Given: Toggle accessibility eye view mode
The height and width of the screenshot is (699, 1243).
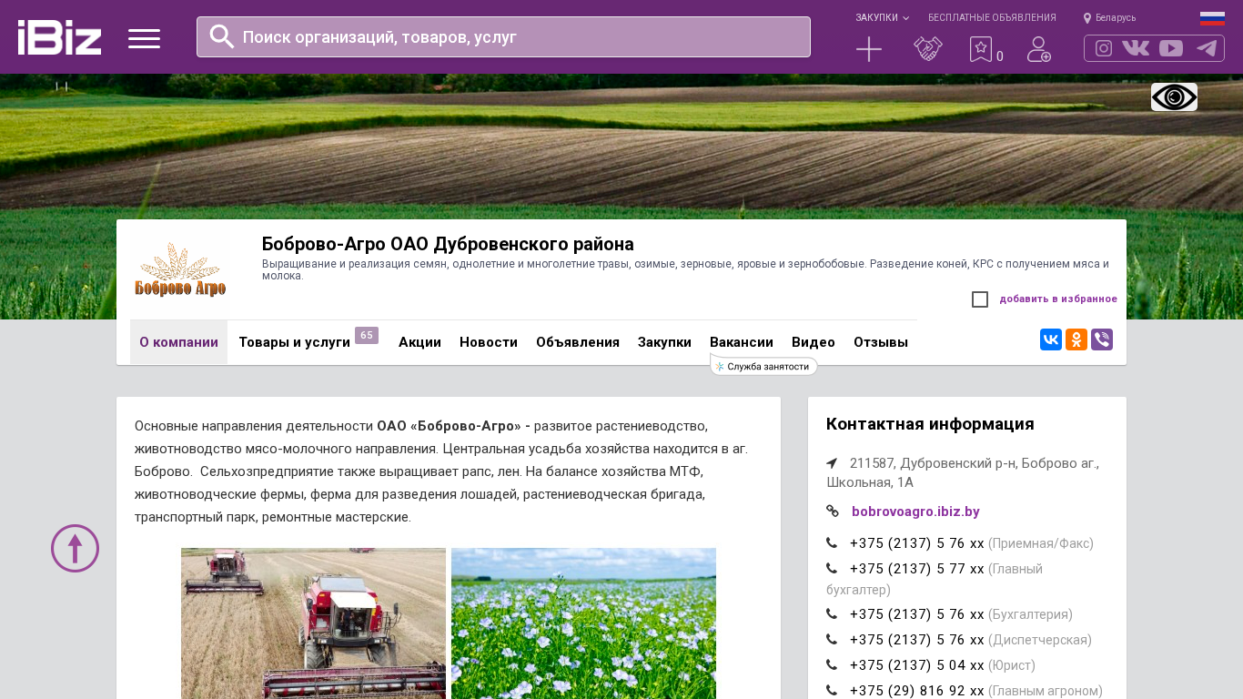Looking at the screenshot, I should coord(1174,96).
